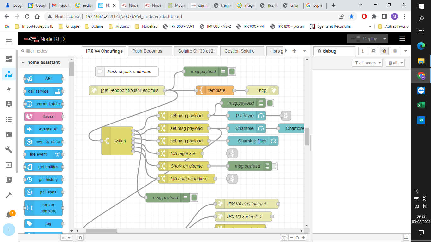Open Home Assistant notifications bell
431x242 pixels.
(9, 215)
